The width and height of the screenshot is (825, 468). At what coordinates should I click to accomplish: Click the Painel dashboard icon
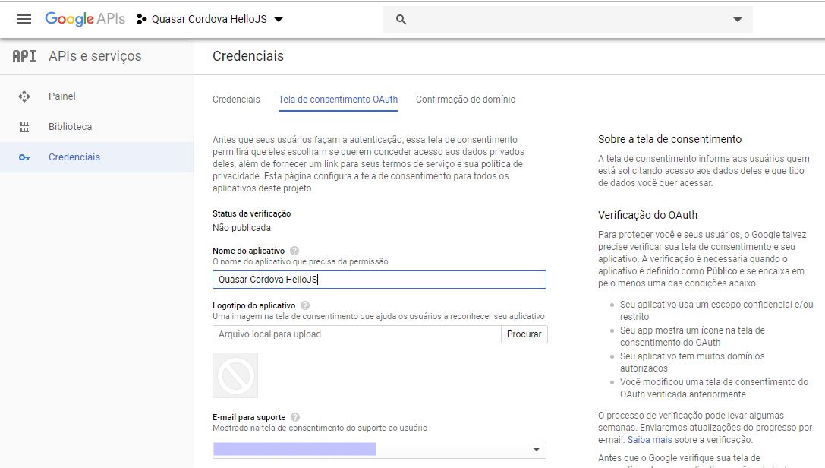[24, 96]
